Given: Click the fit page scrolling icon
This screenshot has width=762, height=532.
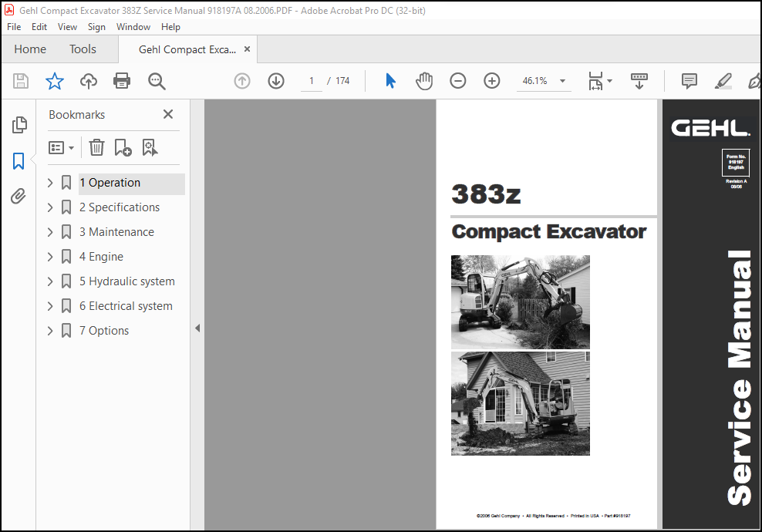Looking at the screenshot, I should 596,81.
